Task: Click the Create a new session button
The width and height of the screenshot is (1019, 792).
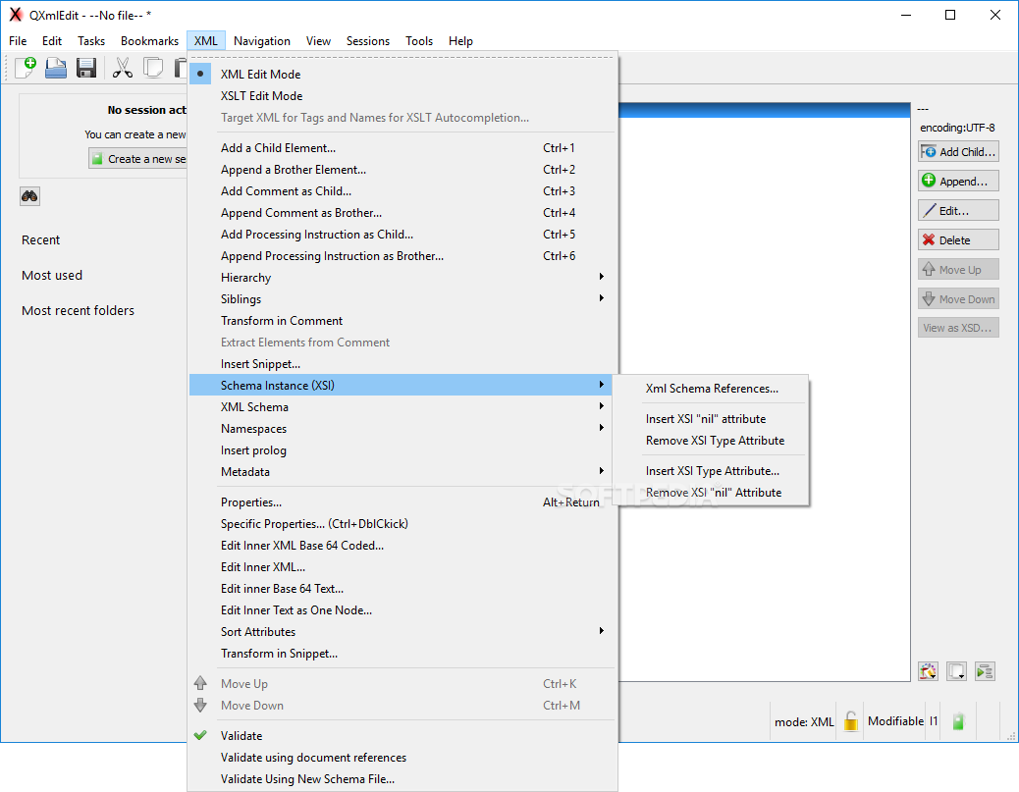Action: pos(137,159)
